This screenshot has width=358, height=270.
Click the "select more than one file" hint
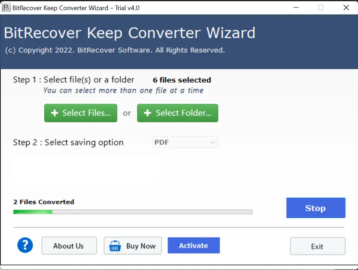tap(123, 90)
